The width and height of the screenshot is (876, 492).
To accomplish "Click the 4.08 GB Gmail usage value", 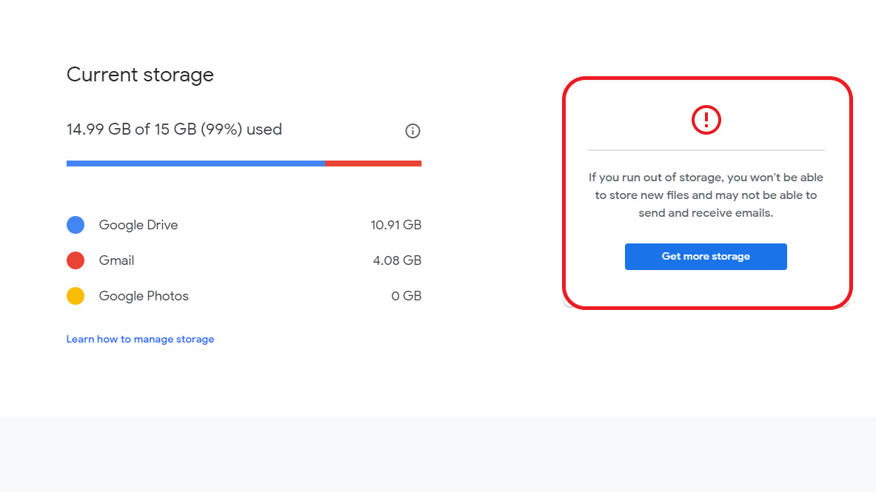I will (x=397, y=260).
